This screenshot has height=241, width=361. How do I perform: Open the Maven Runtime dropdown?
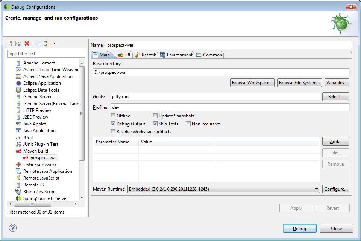(223, 189)
